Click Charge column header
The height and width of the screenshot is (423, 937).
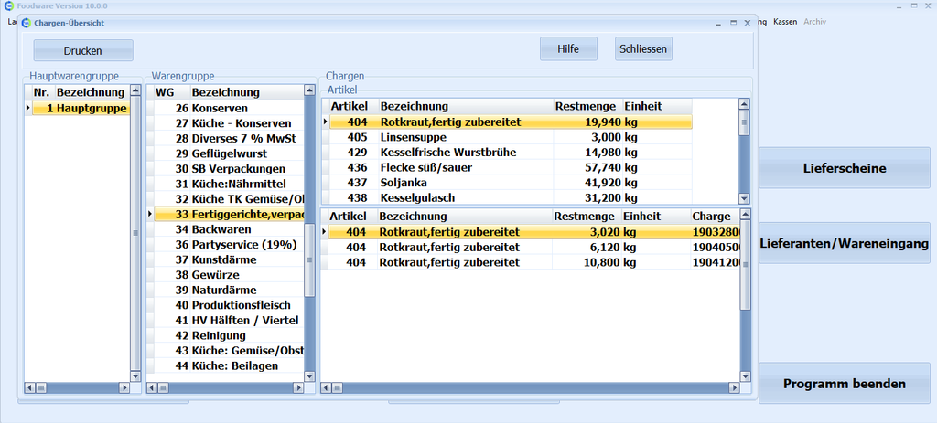click(x=715, y=216)
